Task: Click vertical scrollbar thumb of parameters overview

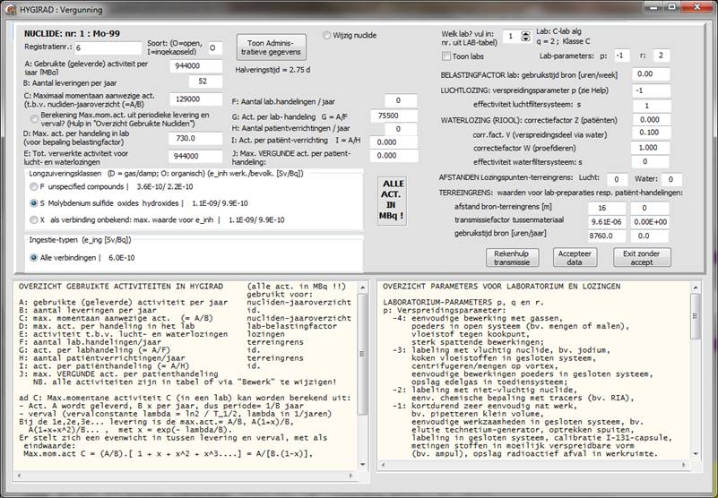Action: (696, 316)
